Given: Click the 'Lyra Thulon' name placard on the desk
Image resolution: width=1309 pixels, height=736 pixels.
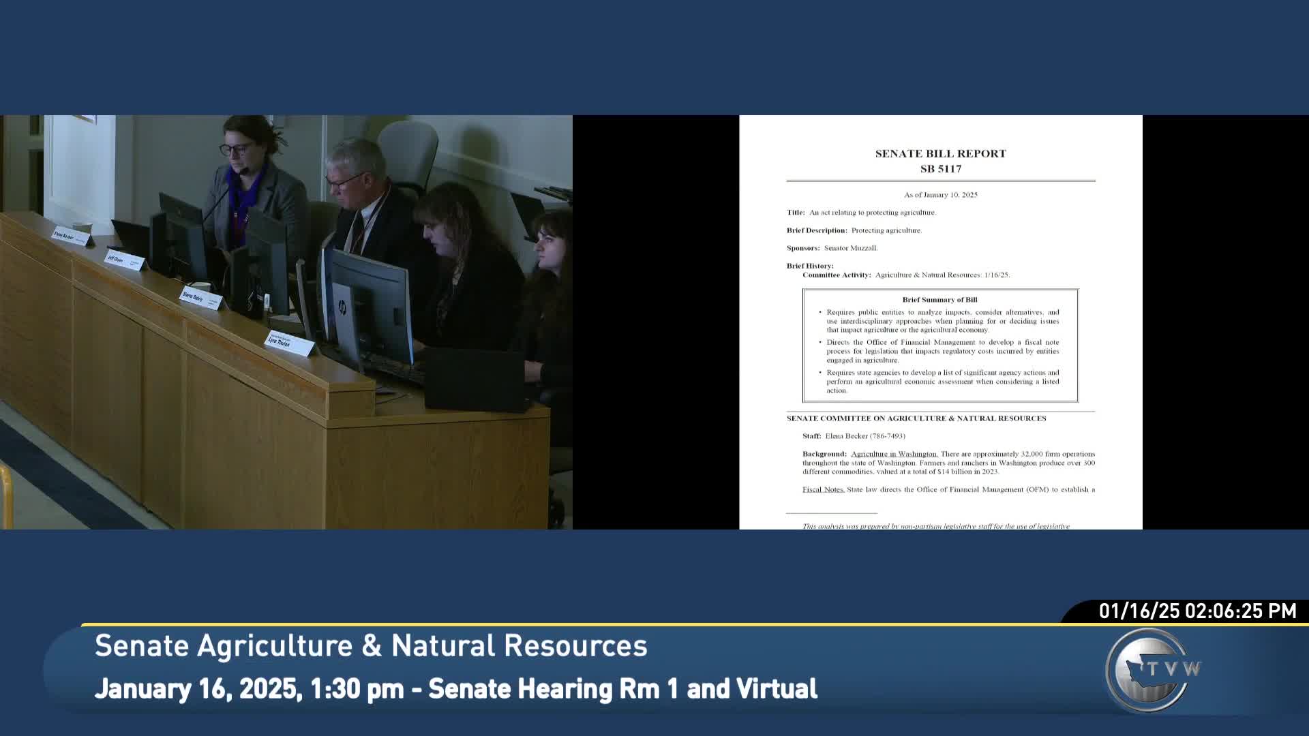Looking at the screenshot, I should 289,343.
